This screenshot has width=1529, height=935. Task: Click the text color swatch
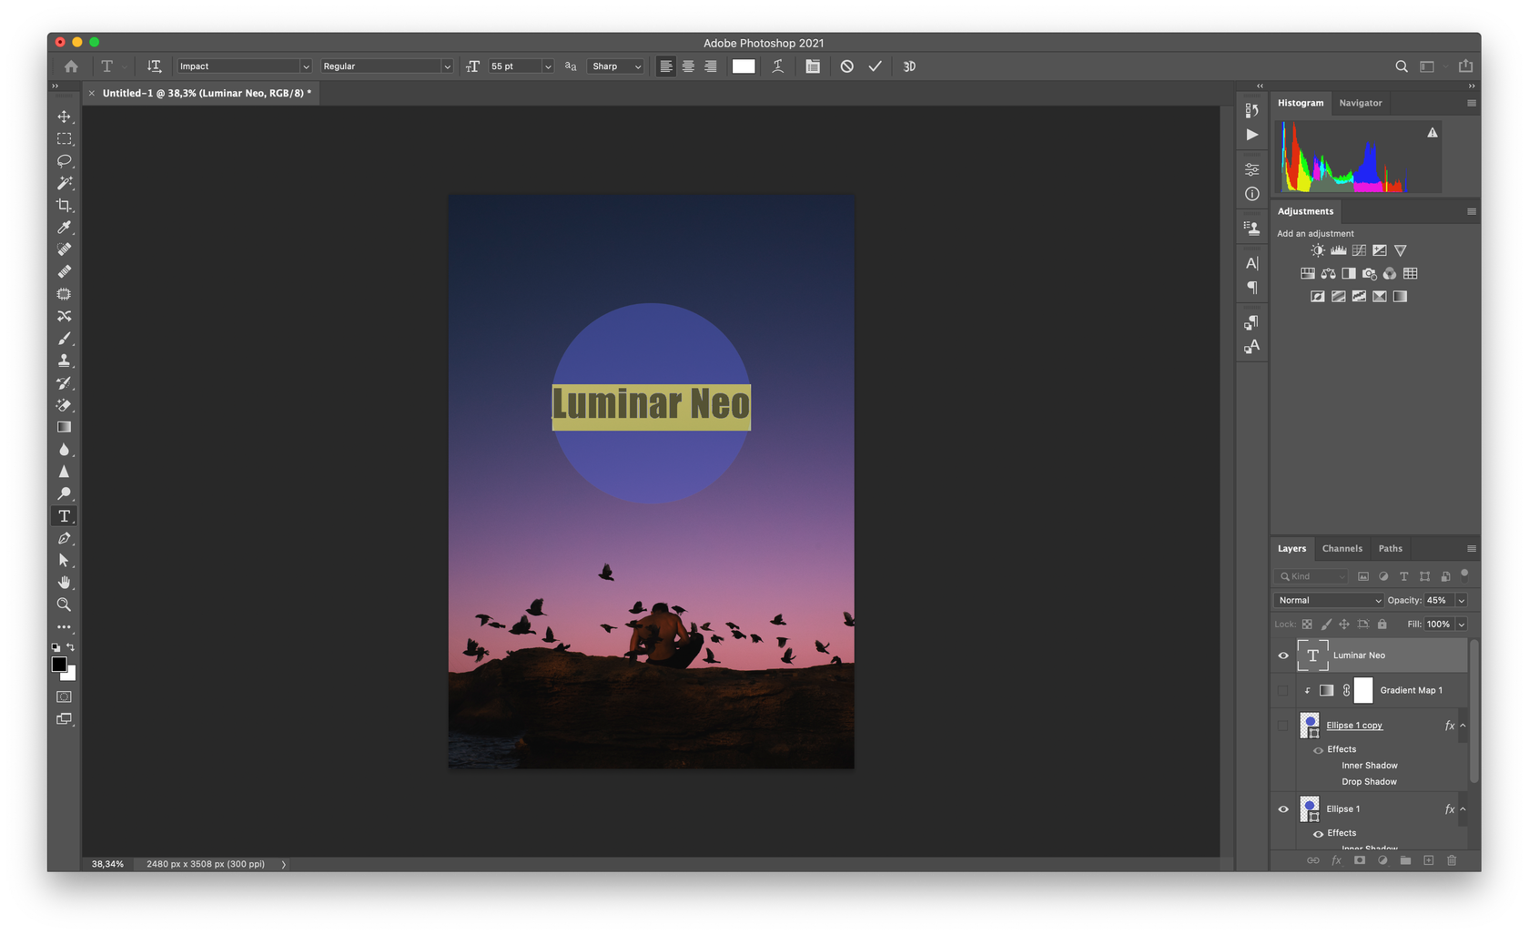tap(744, 66)
